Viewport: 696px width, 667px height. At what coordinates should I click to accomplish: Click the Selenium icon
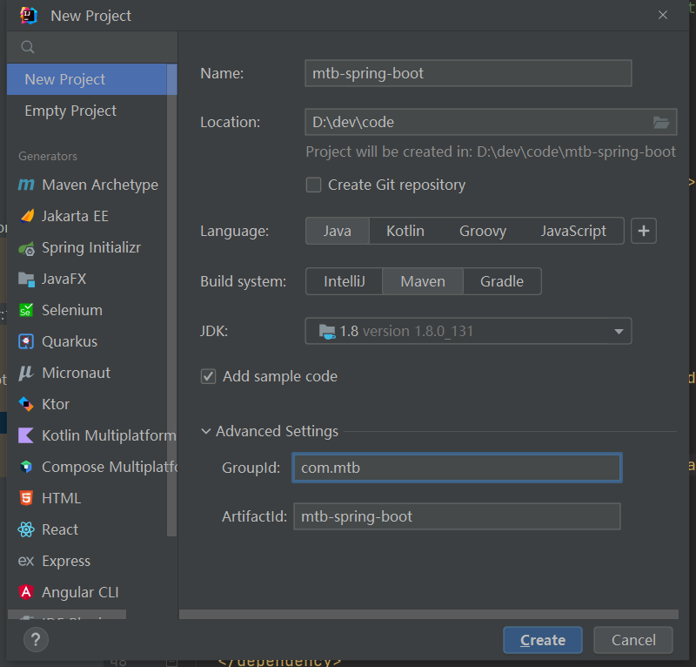click(26, 310)
